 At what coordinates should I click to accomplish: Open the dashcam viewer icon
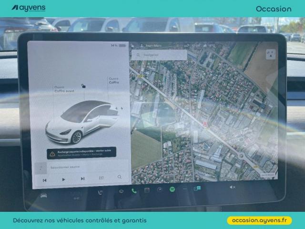[160, 189]
